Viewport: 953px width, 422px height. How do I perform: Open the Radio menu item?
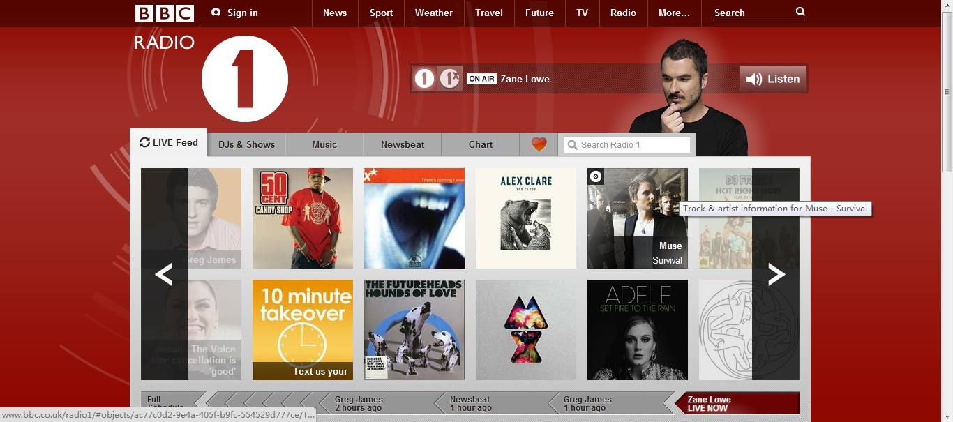pyautogui.click(x=623, y=13)
